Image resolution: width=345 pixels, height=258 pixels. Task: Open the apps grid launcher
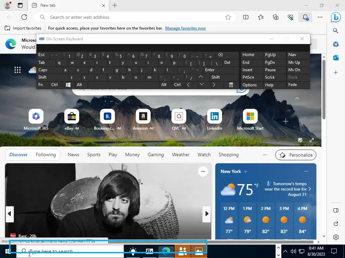[18, 70]
